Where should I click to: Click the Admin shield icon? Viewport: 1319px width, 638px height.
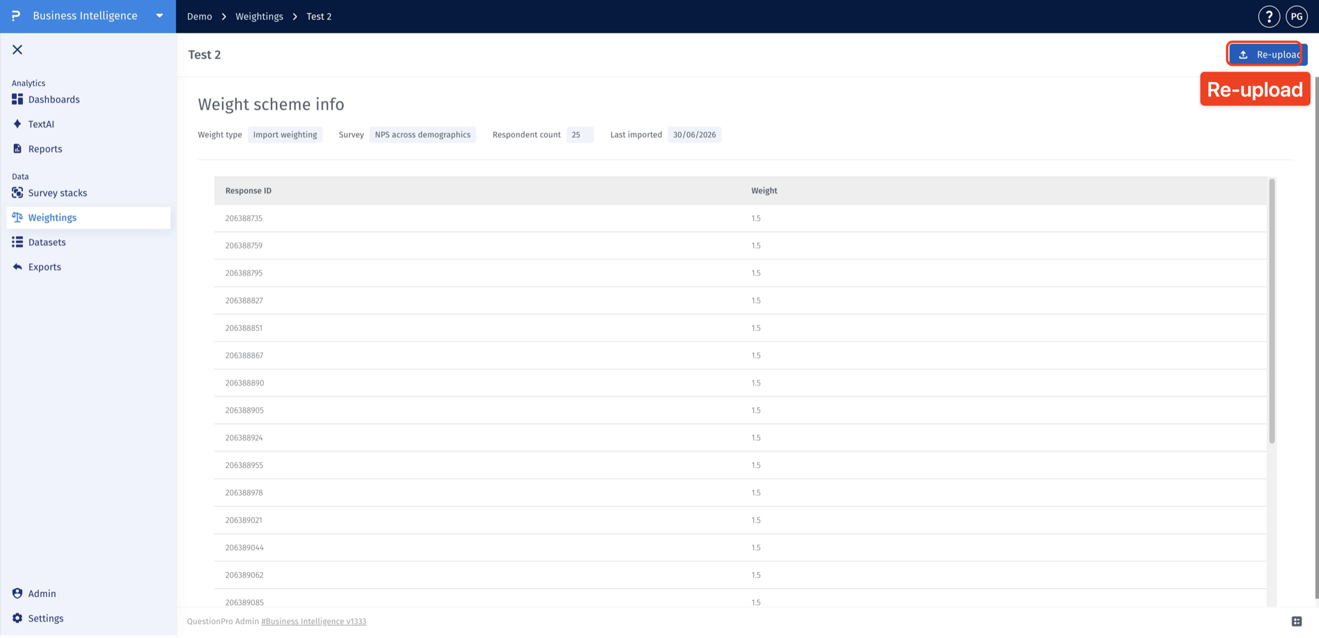pos(17,593)
